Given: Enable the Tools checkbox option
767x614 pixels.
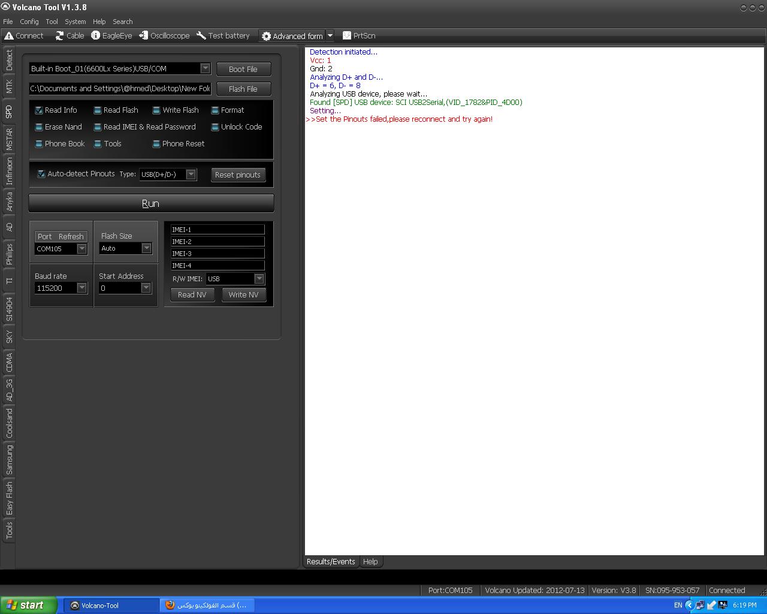Looking at the screenshot, I should point(98,144).
